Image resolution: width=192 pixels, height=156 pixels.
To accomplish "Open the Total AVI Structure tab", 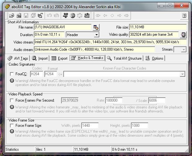I will click(124, 58).
